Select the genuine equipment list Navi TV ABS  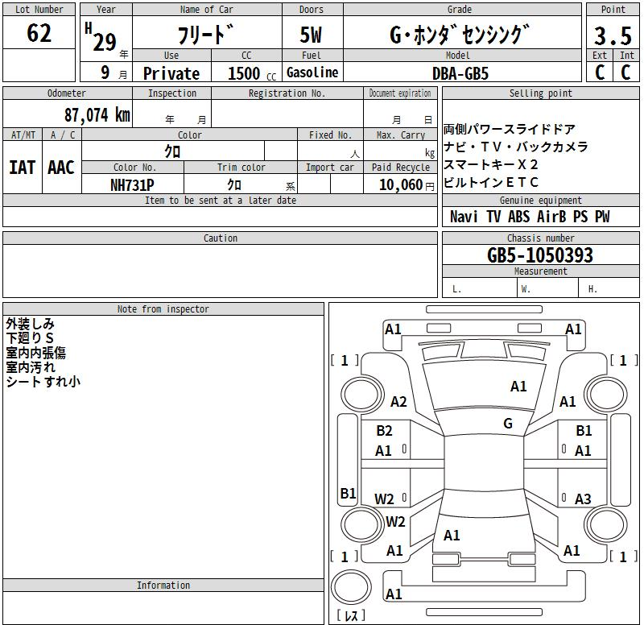point(530,217)
